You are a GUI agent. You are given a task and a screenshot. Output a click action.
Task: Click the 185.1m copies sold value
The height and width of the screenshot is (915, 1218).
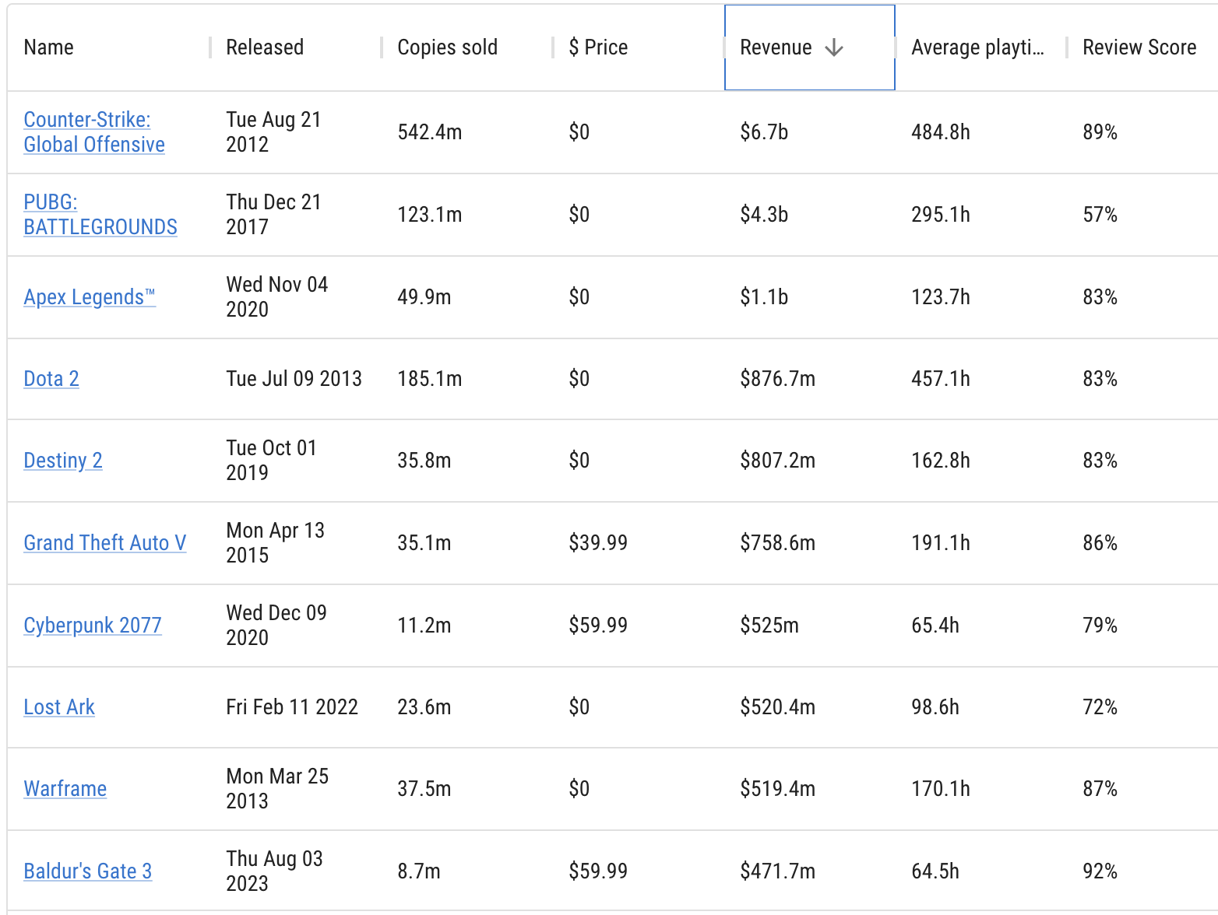pos(430,379)
